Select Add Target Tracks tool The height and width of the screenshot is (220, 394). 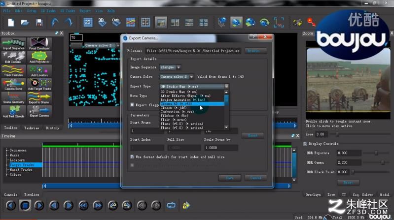point(39,84)
